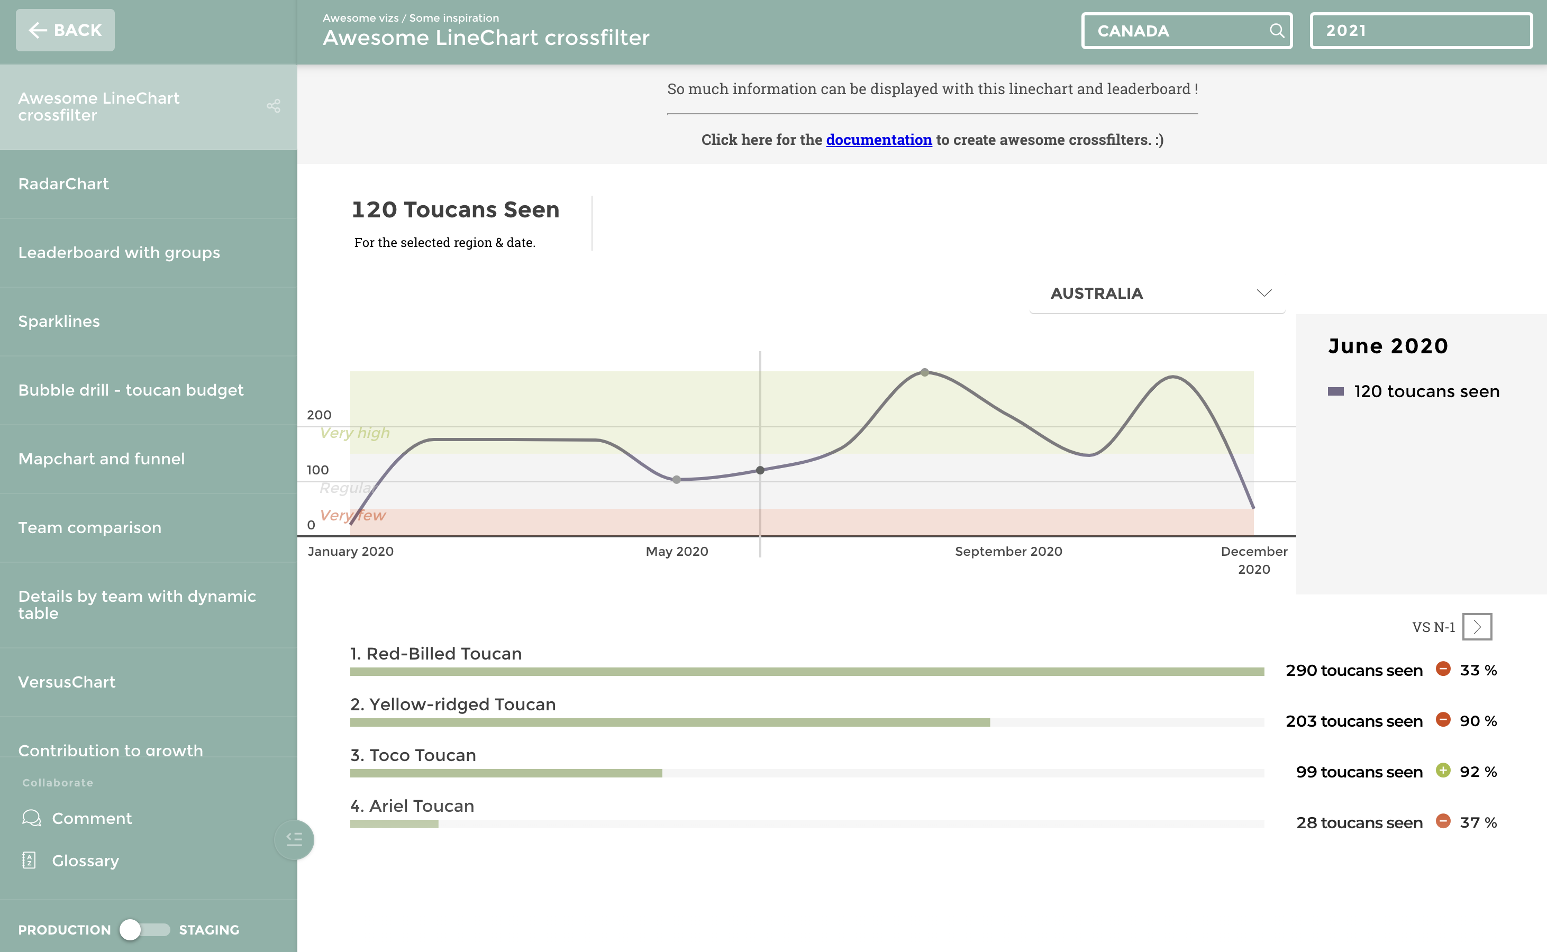Open the Comment speech bubble icon
The width and height of the screenshot is (1547, 952).
[x=31, y=818]
